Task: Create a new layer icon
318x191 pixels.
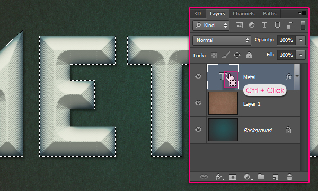Action: pyautogui.click(x=275, y=177)
